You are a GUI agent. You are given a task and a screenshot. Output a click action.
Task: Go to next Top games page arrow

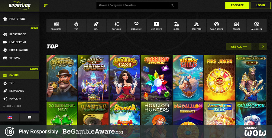pos(263,47)
